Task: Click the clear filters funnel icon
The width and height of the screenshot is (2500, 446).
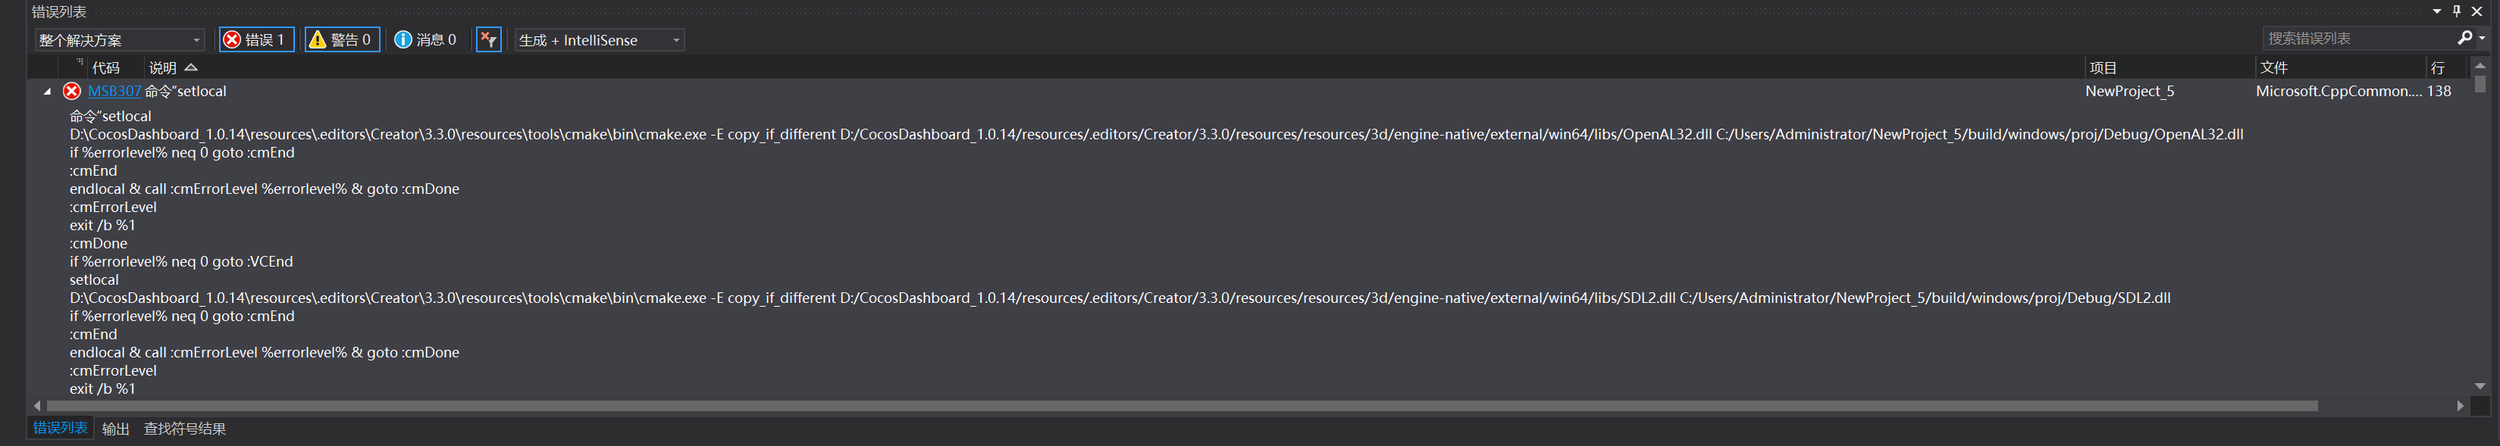Action: (488, 39)
